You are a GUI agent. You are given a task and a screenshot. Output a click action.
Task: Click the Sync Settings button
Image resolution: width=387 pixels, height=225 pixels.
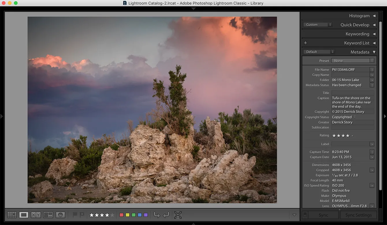coord(358,215)
